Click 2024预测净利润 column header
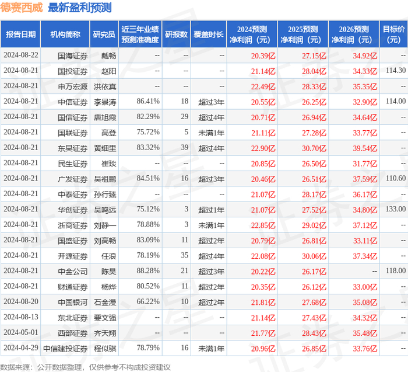This screenshot has height=372, width=408. coord(252,34)
